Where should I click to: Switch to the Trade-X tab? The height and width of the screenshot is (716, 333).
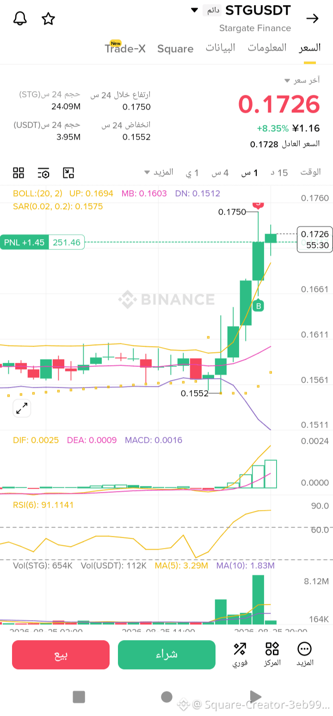pos(125,48)
